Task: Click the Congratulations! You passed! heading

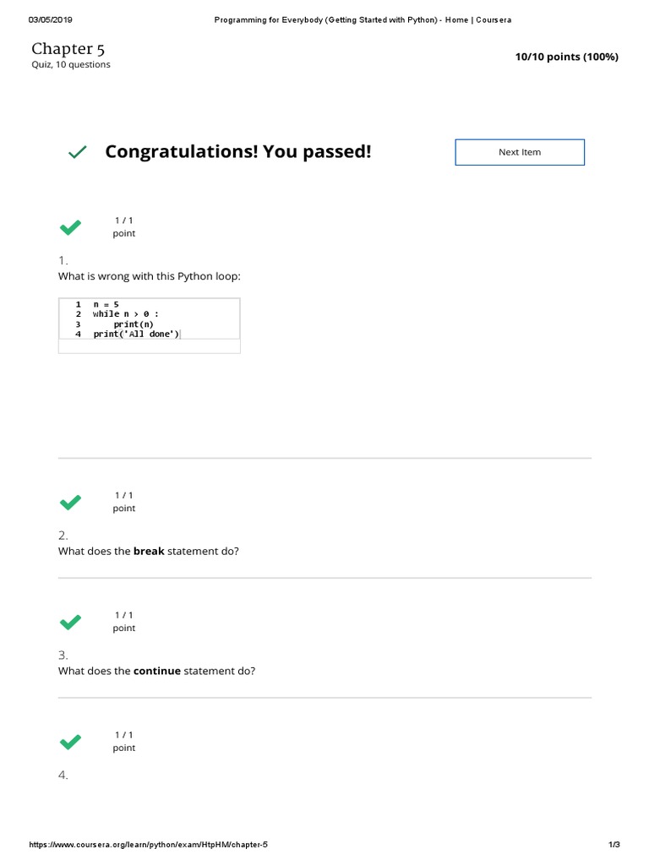Action: [x=237, y=152]
